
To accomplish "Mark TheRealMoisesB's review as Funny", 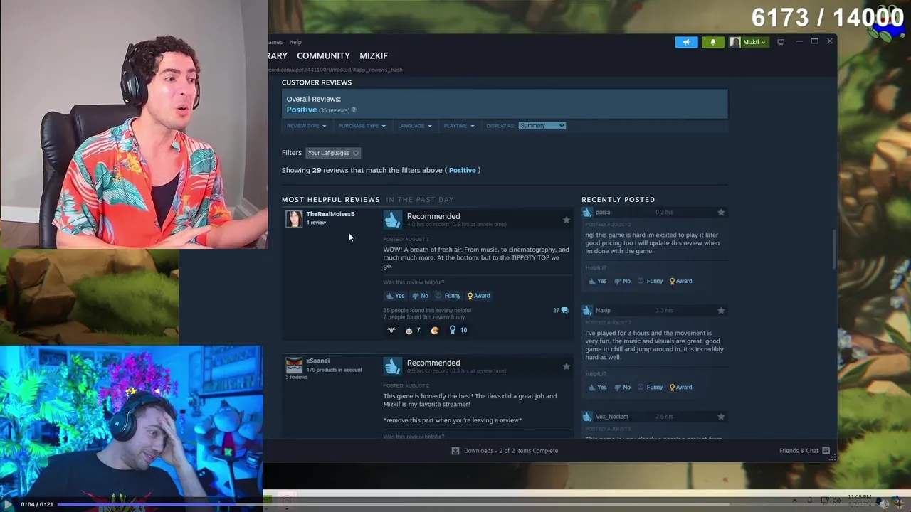I will [x=448, y=296].
